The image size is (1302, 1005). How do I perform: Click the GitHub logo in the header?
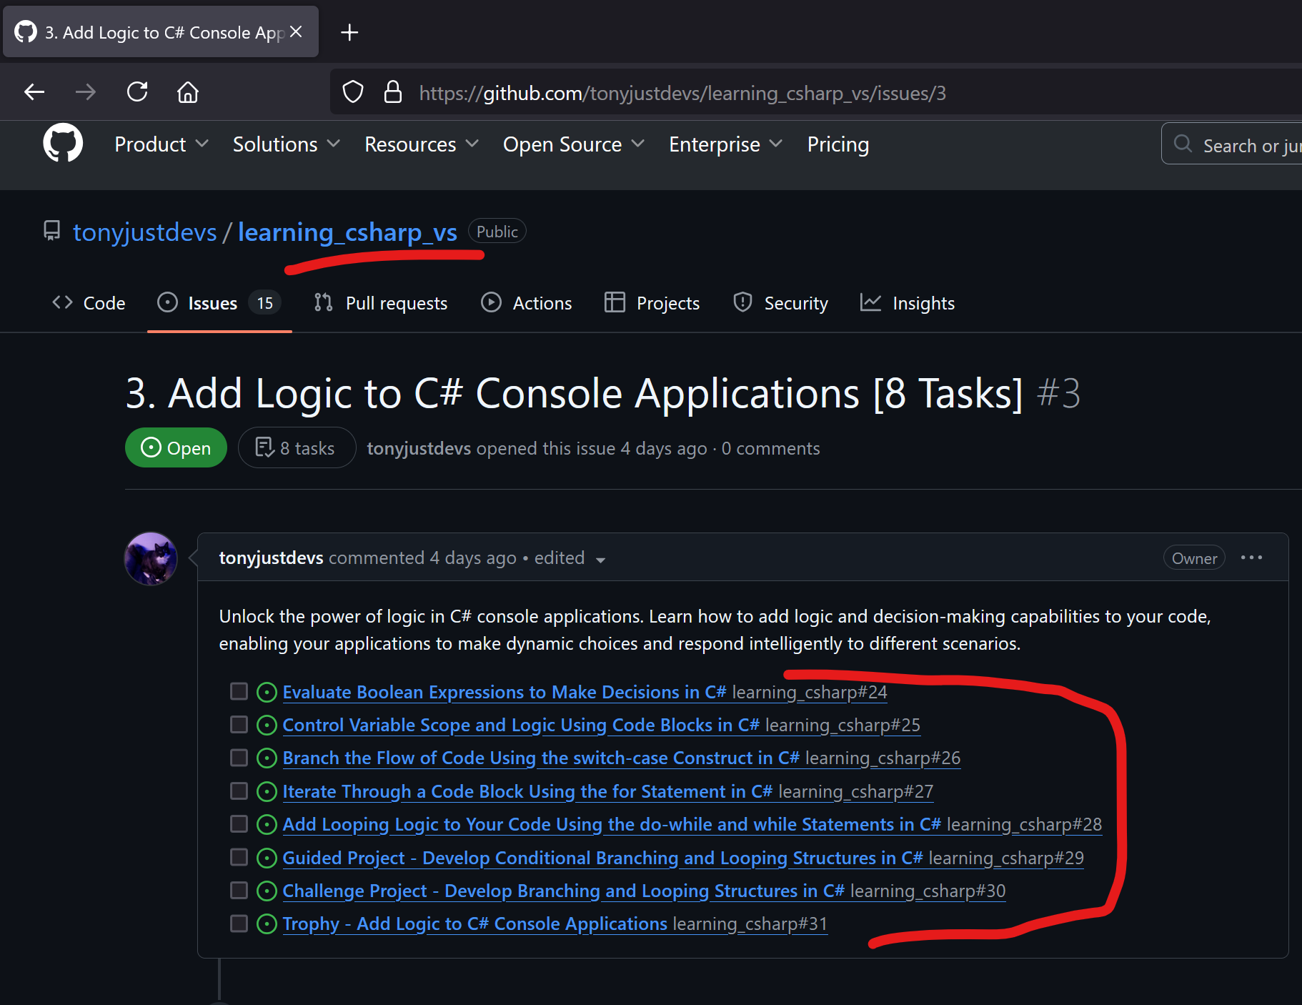click(x=63, y=143)
